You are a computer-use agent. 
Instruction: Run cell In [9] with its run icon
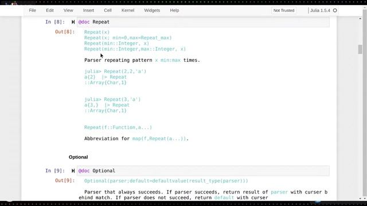point(73,171)
